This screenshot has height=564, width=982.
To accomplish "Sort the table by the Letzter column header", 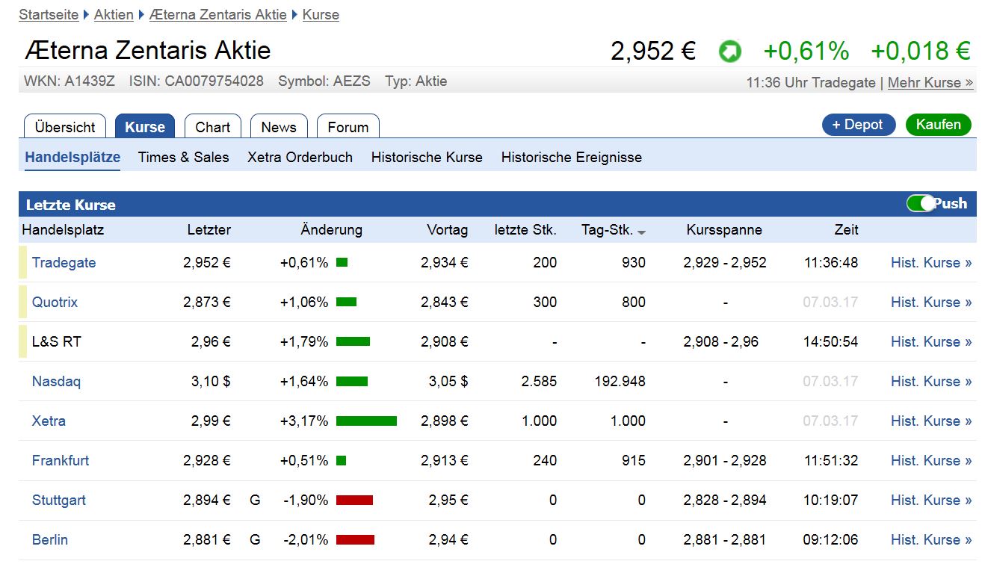I will click(x=209, y=230).
